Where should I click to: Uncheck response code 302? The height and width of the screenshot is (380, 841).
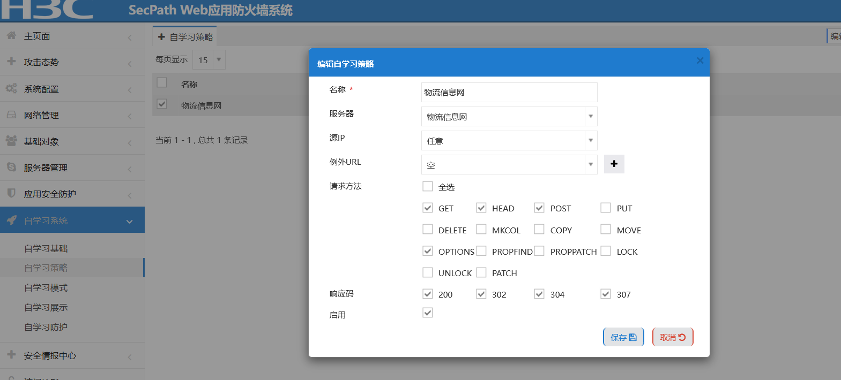pos(481,294)
